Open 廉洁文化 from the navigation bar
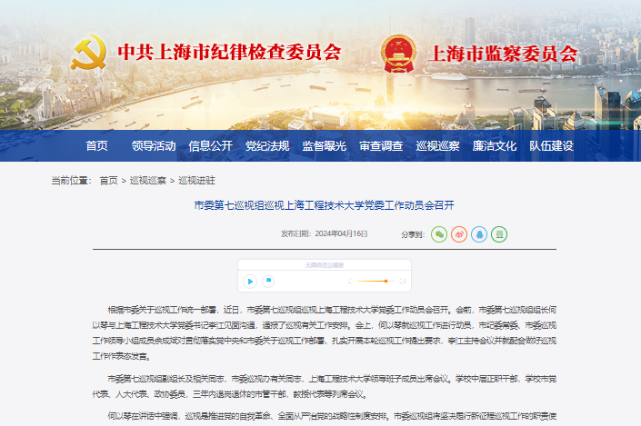Screen dimensions: 641x426 click(495, 145)
